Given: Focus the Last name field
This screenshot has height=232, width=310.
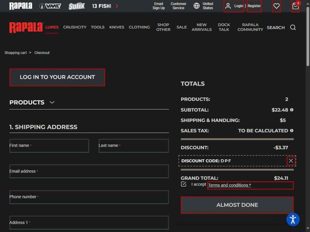Looking at the screenshot, I should click(x=133, y=146).
